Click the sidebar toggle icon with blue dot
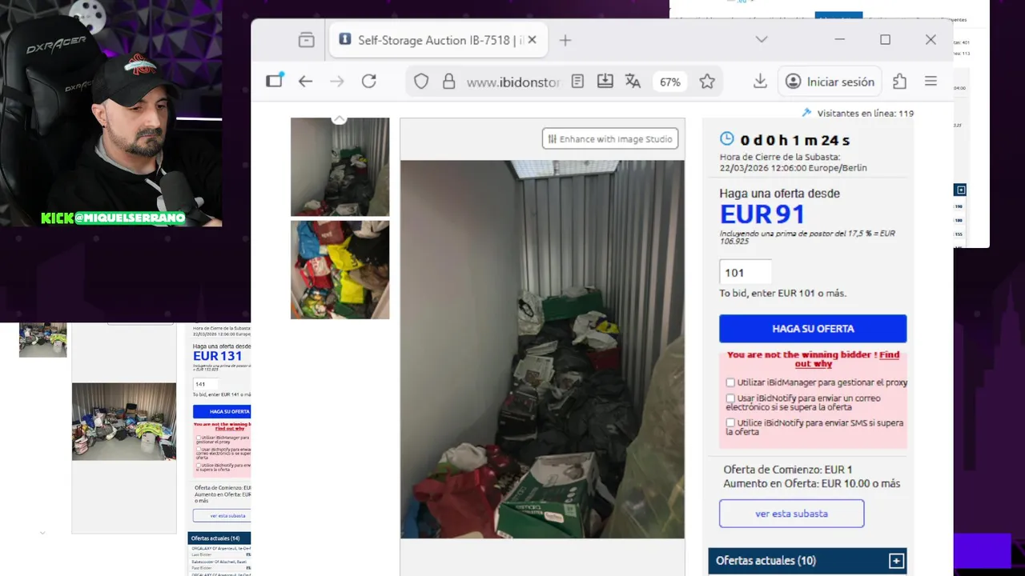The height and width of the screenshot is (576, 1025). coord(275,81)
